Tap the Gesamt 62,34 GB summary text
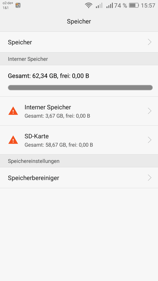 click(x=49, y=76)
